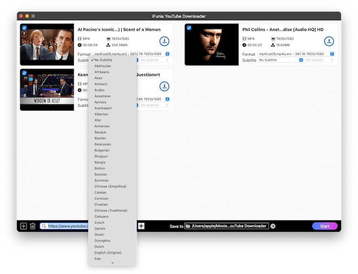Pick English (Original) subtitle option

[108, 253]
